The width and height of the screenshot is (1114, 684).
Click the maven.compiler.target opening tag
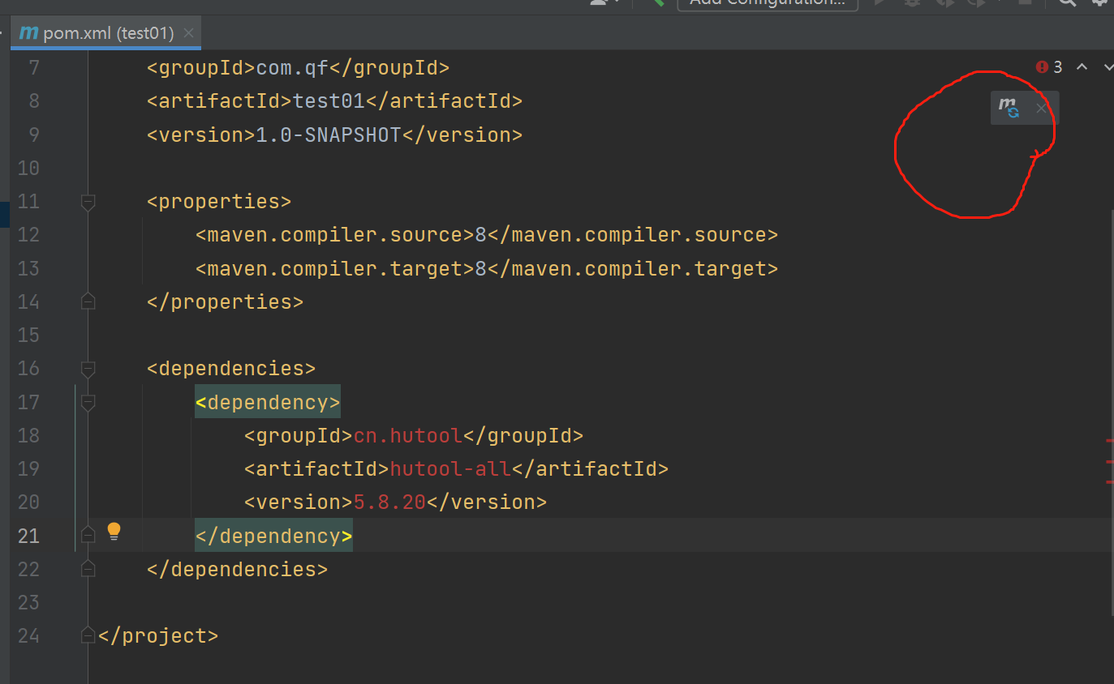coord(335,268)
